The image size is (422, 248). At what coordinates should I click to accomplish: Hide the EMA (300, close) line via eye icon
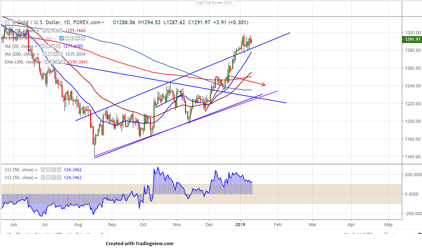pyautogui.click(x=47, y=62)
